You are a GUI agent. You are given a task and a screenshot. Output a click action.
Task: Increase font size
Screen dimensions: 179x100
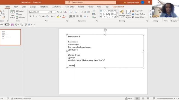(58, 12)
